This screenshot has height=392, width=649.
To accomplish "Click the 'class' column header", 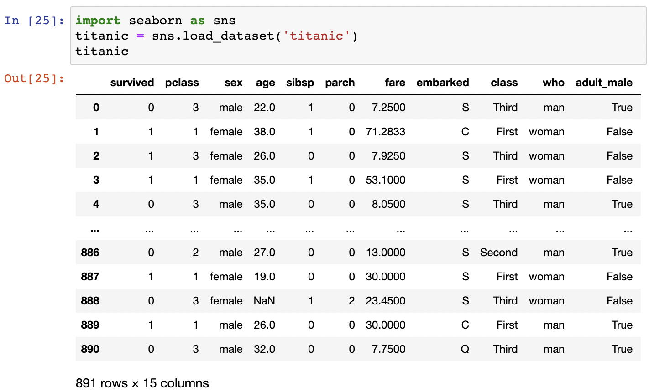I will (504, 83).
